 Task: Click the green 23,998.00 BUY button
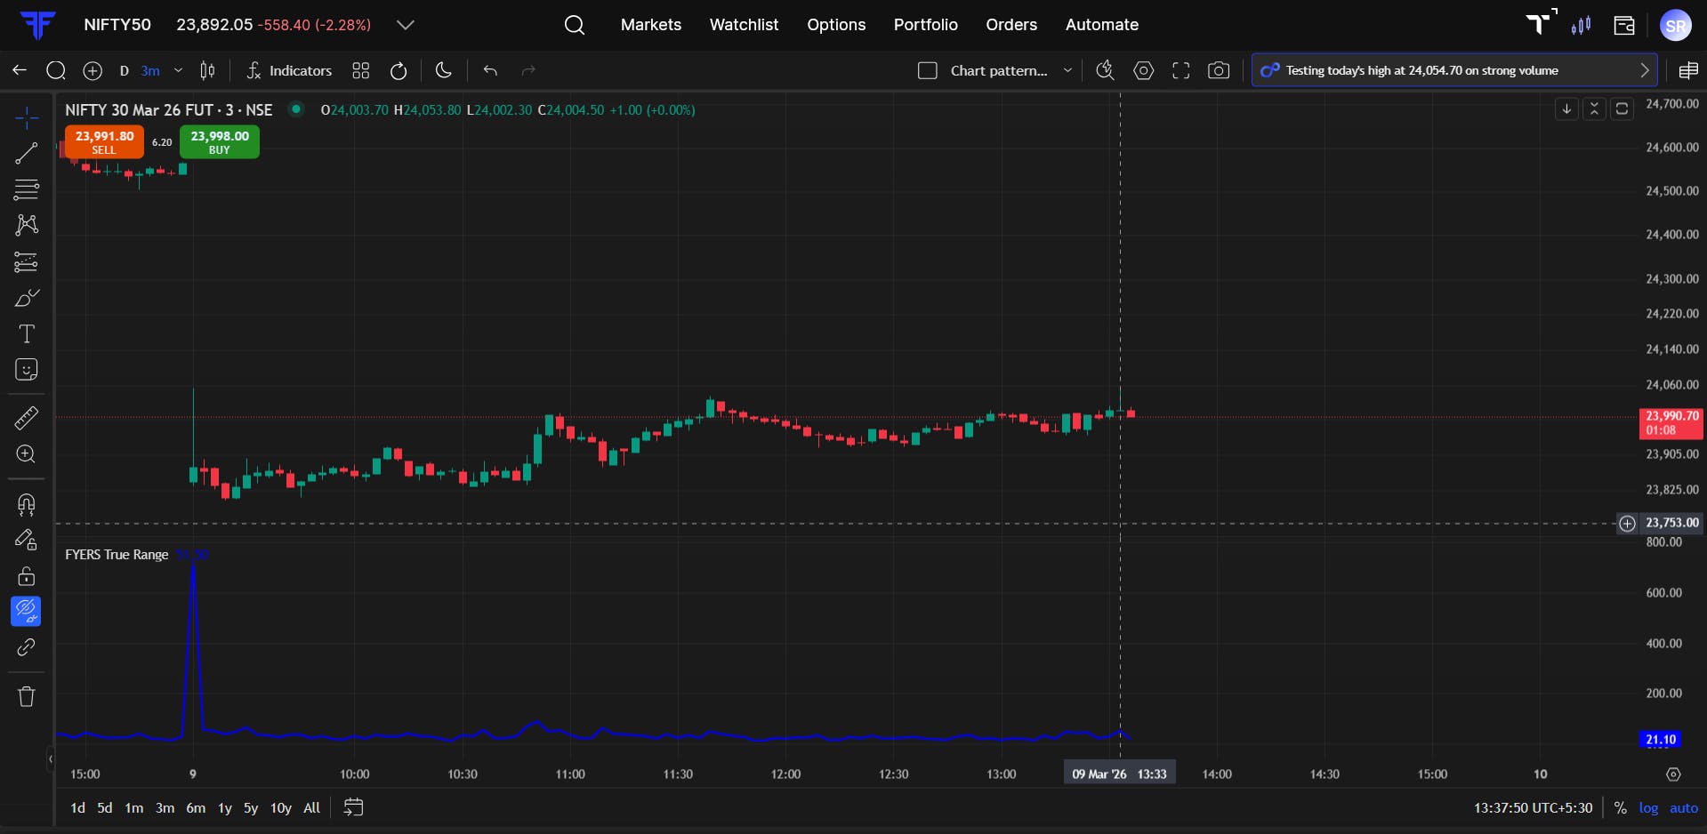click(220, 142)
